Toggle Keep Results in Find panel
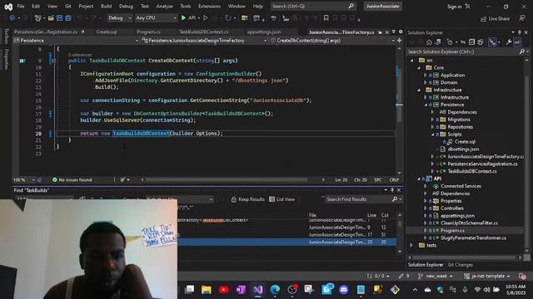 pos(248,199)
